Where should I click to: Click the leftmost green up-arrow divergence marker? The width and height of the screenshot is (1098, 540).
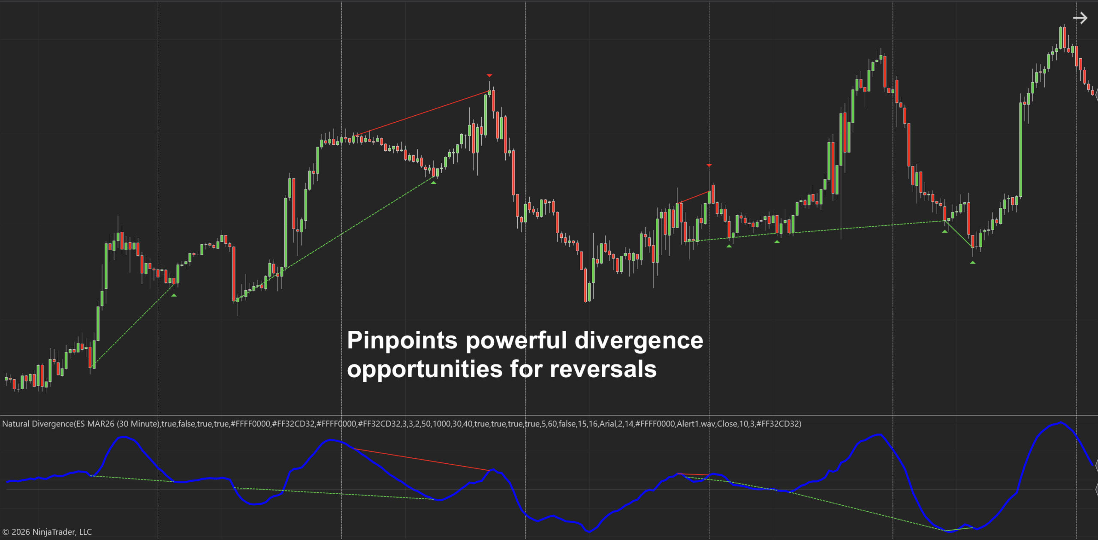[x=174, y=296]
